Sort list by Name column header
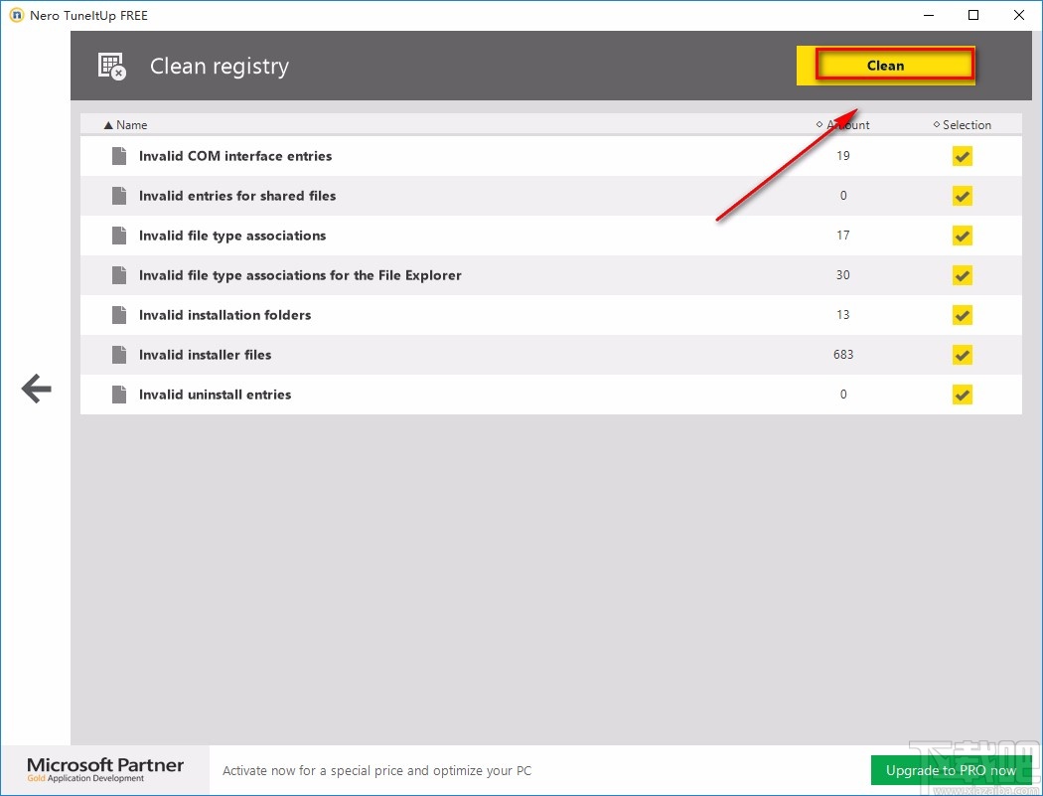The width and height of the screenshot is (1043, 796). coord(126,125)
